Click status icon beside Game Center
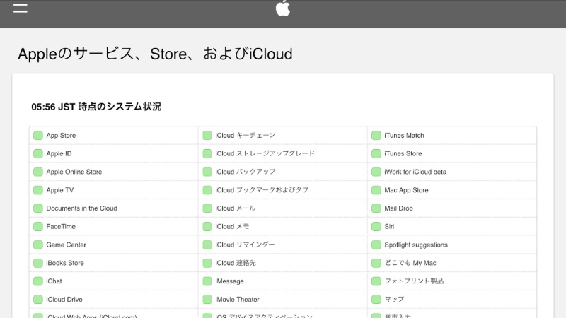Viewport: 566px width, 318px height. pos(38,245)
